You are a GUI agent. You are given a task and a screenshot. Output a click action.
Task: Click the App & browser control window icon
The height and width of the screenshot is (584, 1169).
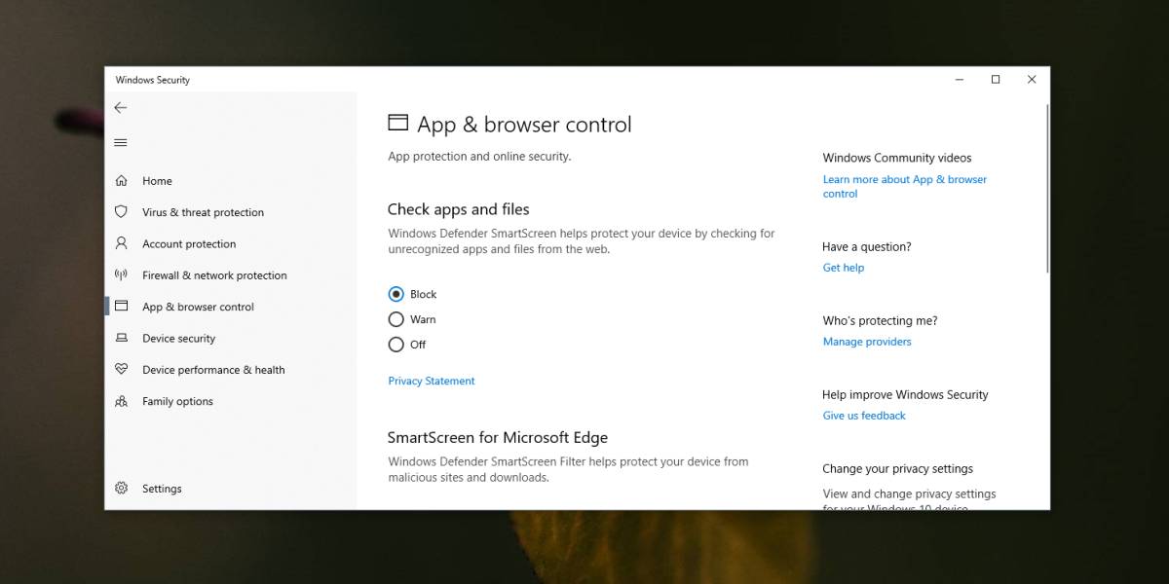121,306
